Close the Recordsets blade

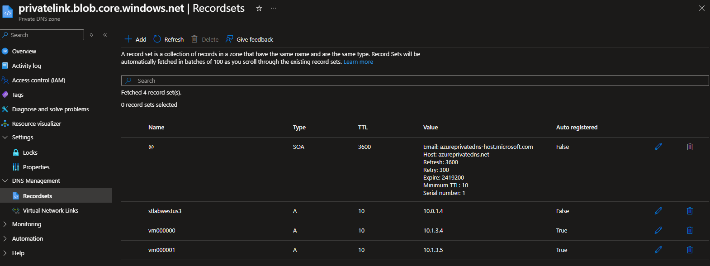coord(702,8)
